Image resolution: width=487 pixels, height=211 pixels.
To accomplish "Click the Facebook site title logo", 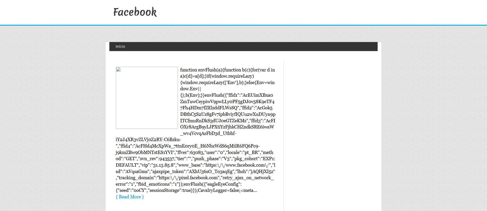I will (x=135, y=12).
